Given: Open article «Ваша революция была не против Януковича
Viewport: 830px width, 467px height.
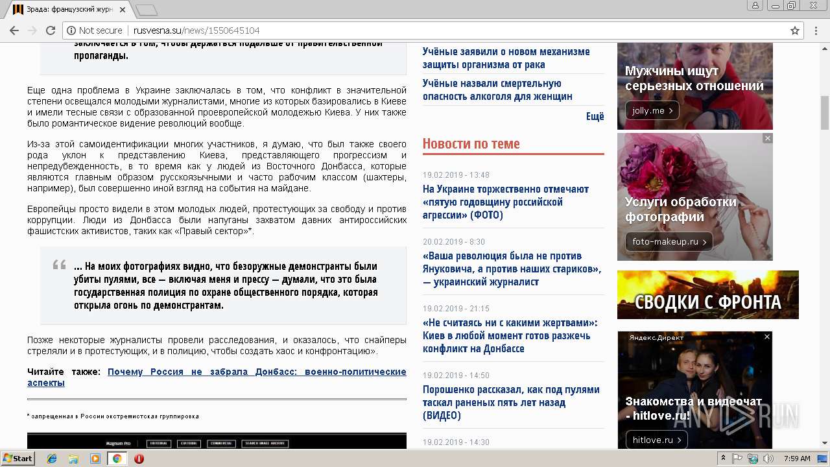Looking at the screenshot, I should point(512,269).
